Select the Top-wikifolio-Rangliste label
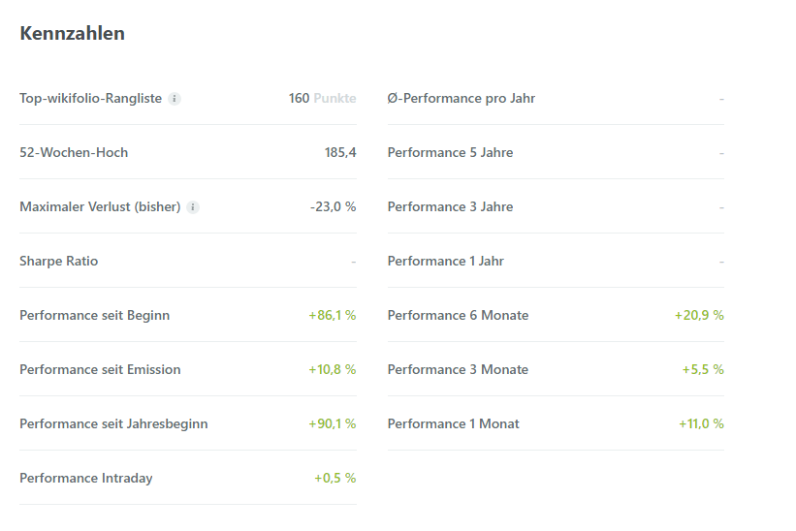The width and height of the screenshot is (796, 531). pos(90,99)
